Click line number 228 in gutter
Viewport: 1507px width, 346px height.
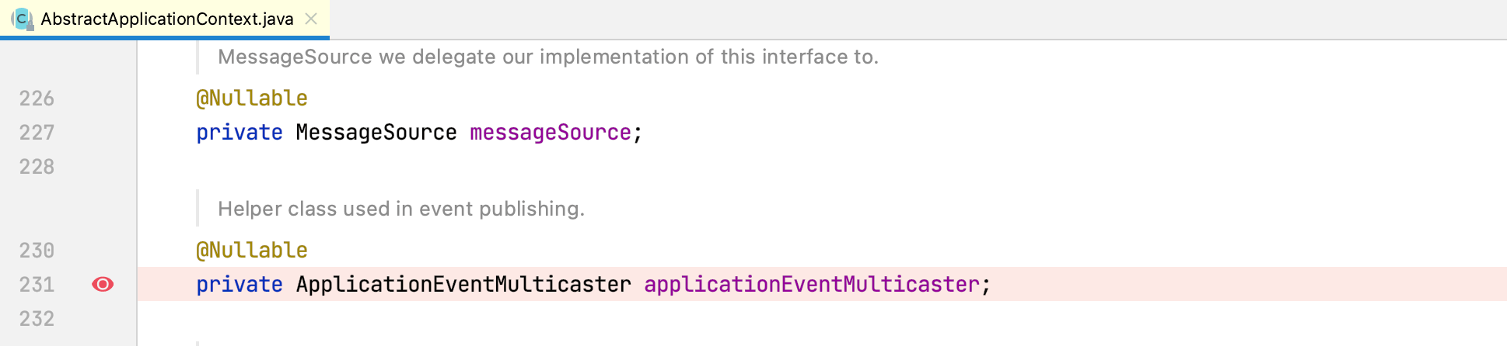coord(37,167)
